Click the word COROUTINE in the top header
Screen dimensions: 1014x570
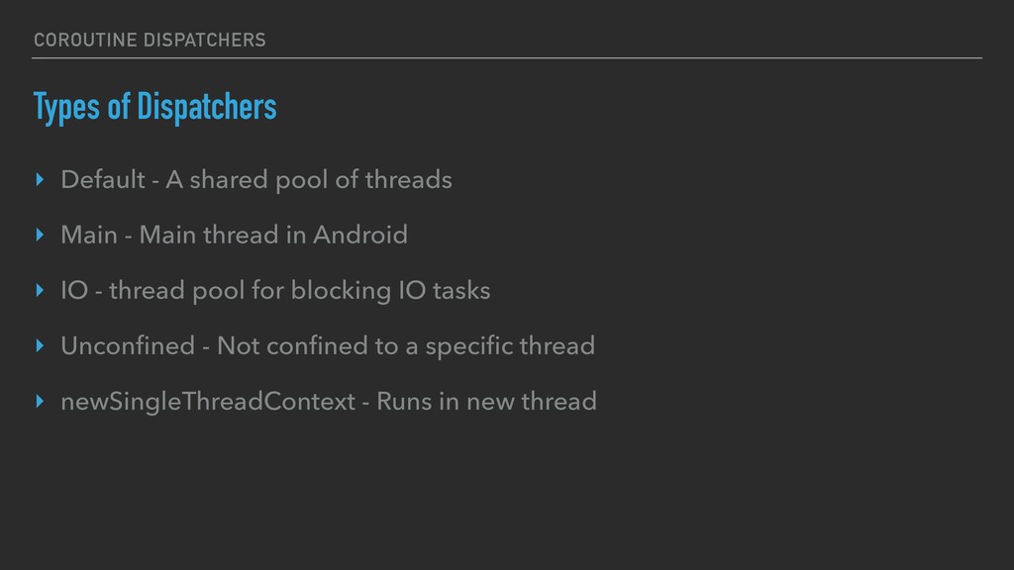(x=85, y=41)
